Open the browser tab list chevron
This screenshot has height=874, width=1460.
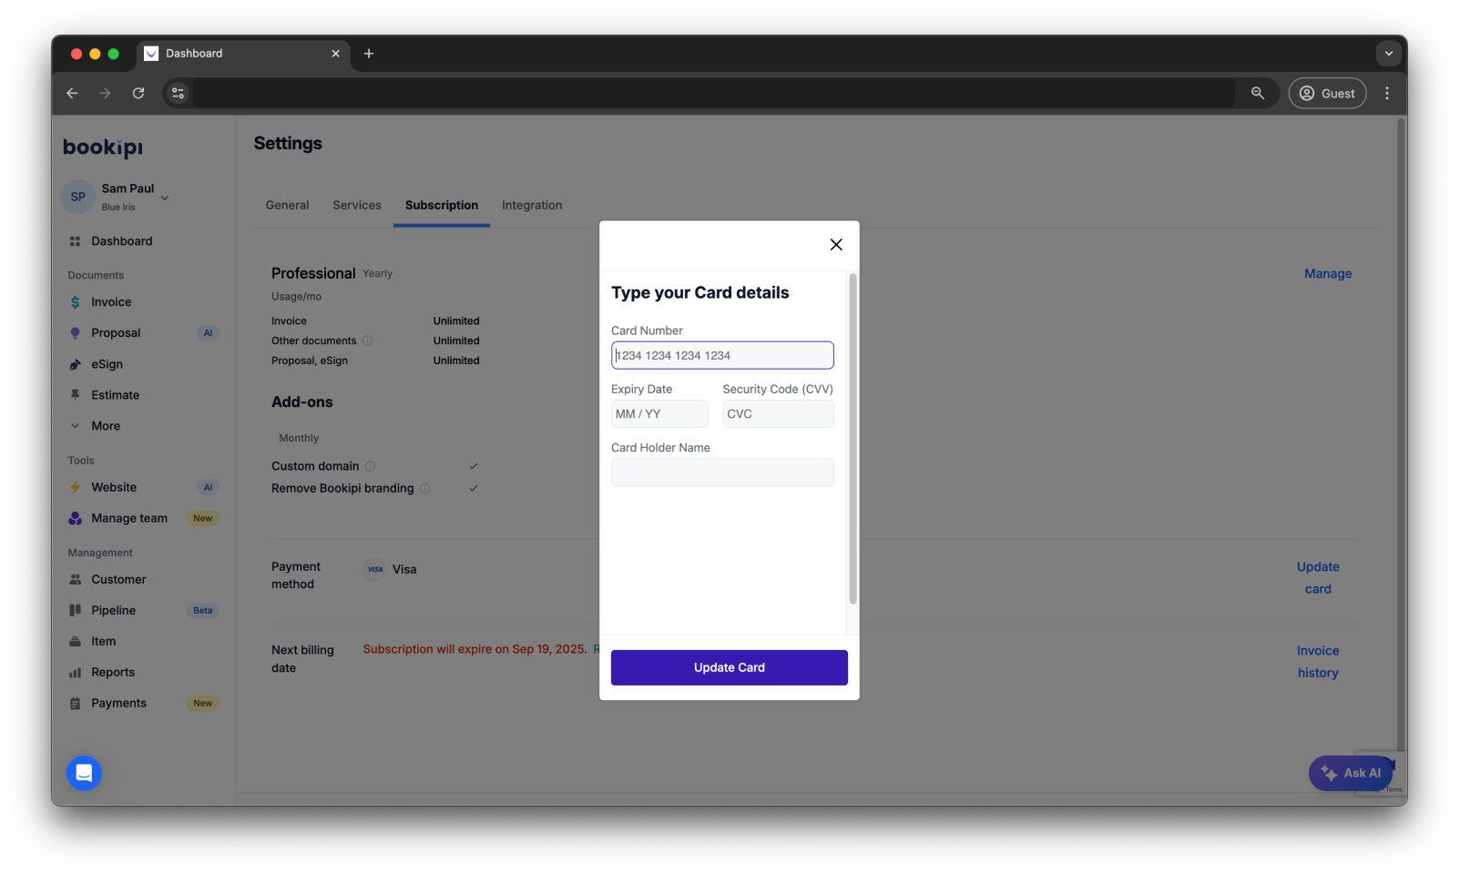1388,54
